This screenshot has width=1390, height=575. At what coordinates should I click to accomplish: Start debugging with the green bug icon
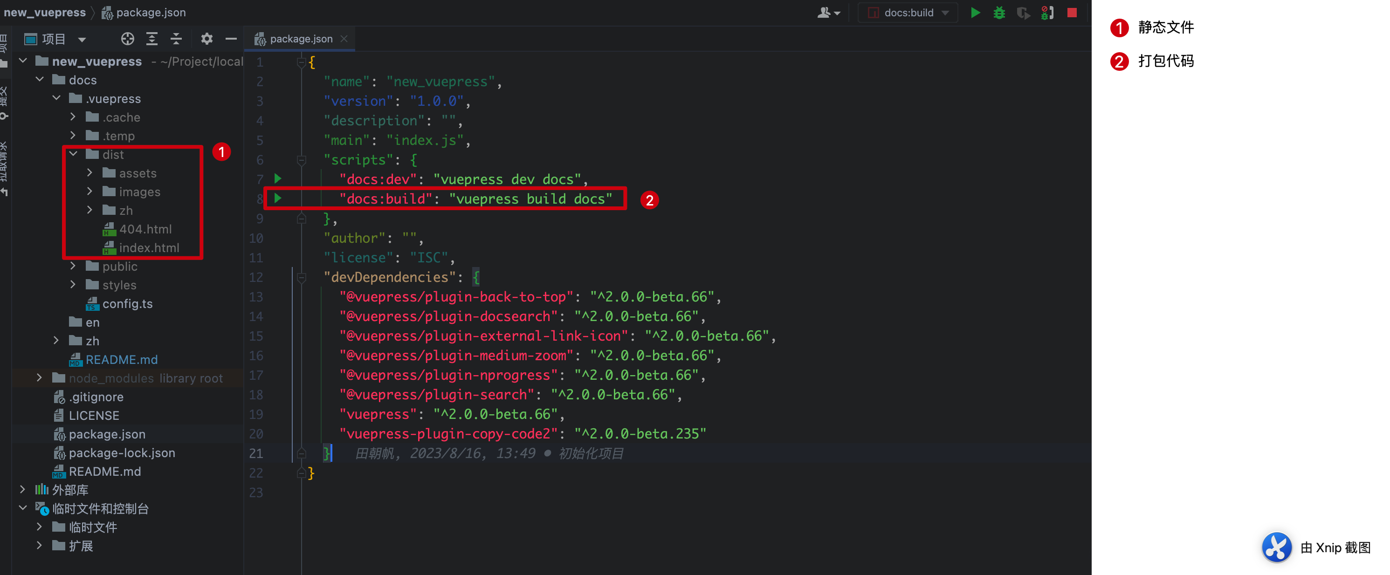[x=999, y=13]
